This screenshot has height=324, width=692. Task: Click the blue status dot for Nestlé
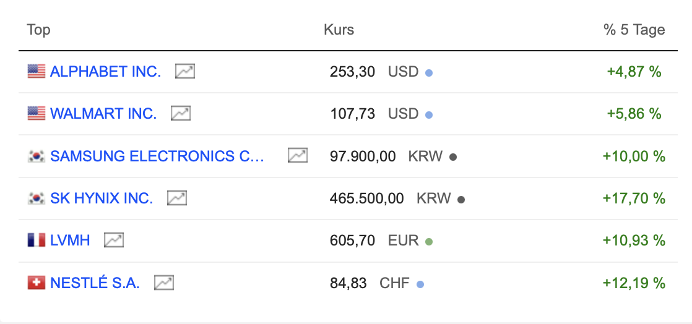pos(420,284)
